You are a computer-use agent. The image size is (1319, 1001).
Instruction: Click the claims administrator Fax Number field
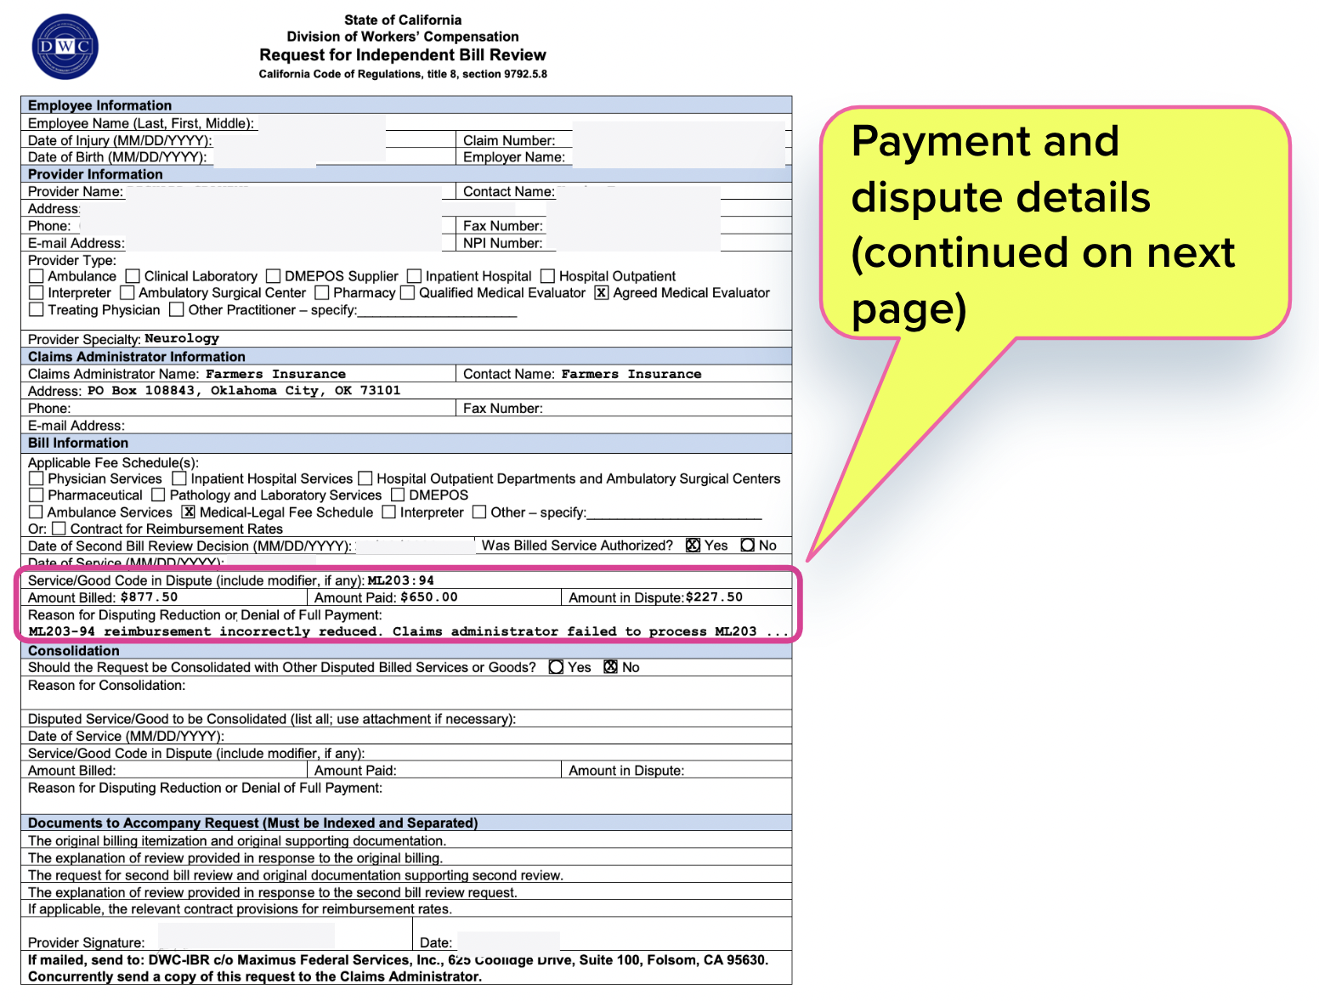(x=624, y=408)
